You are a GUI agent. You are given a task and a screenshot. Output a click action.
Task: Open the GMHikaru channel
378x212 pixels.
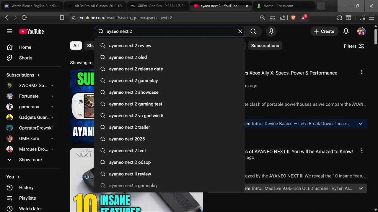(30, 138)
